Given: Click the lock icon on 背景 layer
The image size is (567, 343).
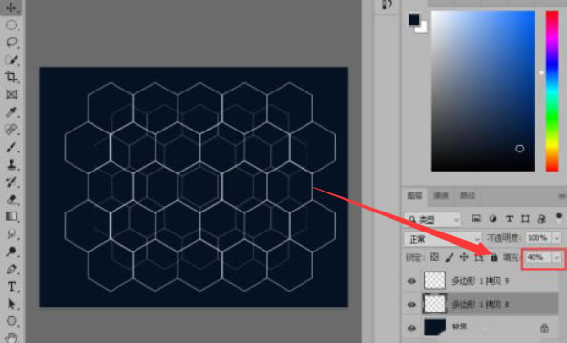Looking at the screenshot, I should tap(544, 328).
